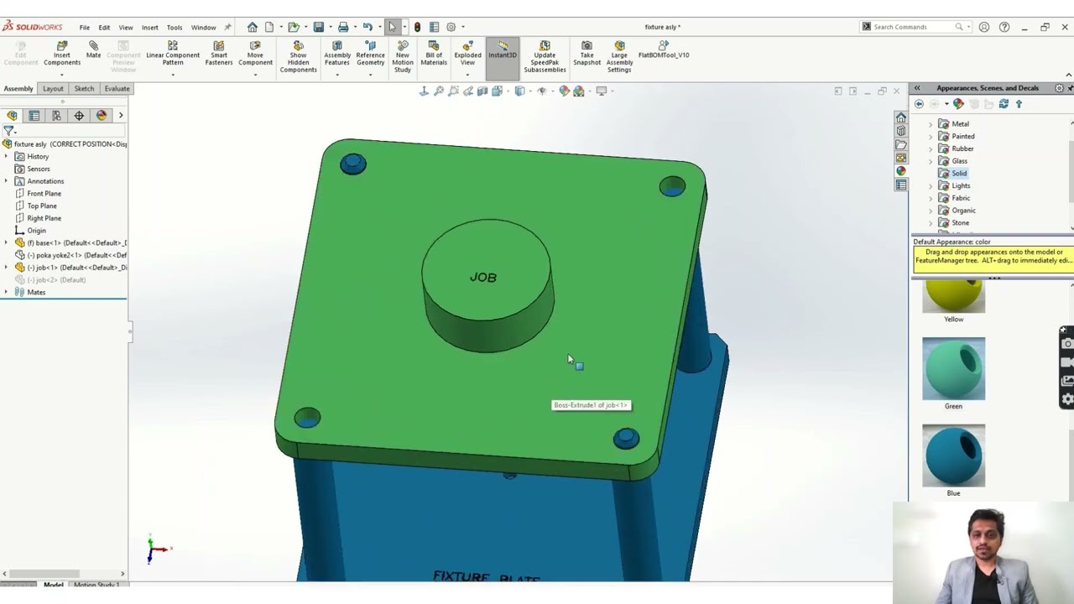The width and height of the screenshot is (1074, 604).
Task: Click the Search Commands field
Action: pos(914,27)
